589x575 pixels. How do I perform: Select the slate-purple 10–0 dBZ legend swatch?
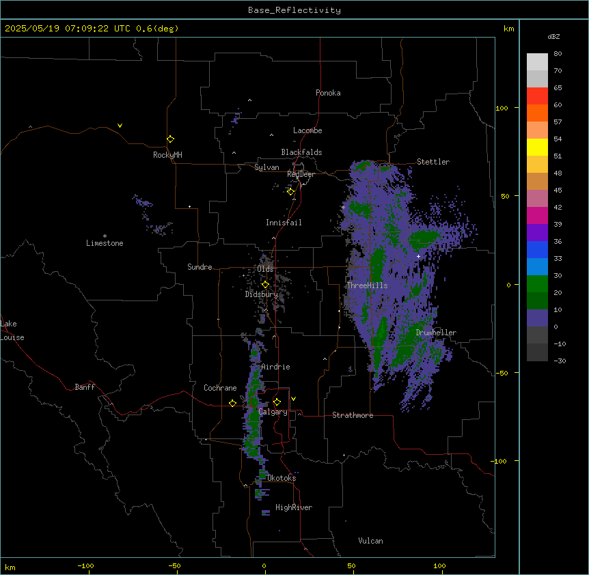[x=537, y=318]
